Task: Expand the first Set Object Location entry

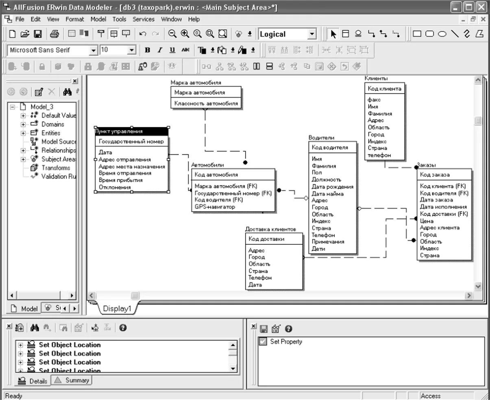Action: pos(20,345)
